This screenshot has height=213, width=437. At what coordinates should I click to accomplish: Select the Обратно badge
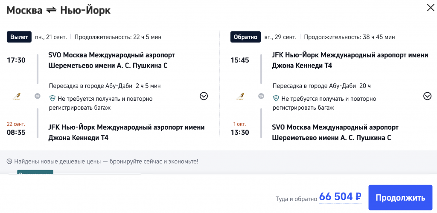(x=245, y=37)
